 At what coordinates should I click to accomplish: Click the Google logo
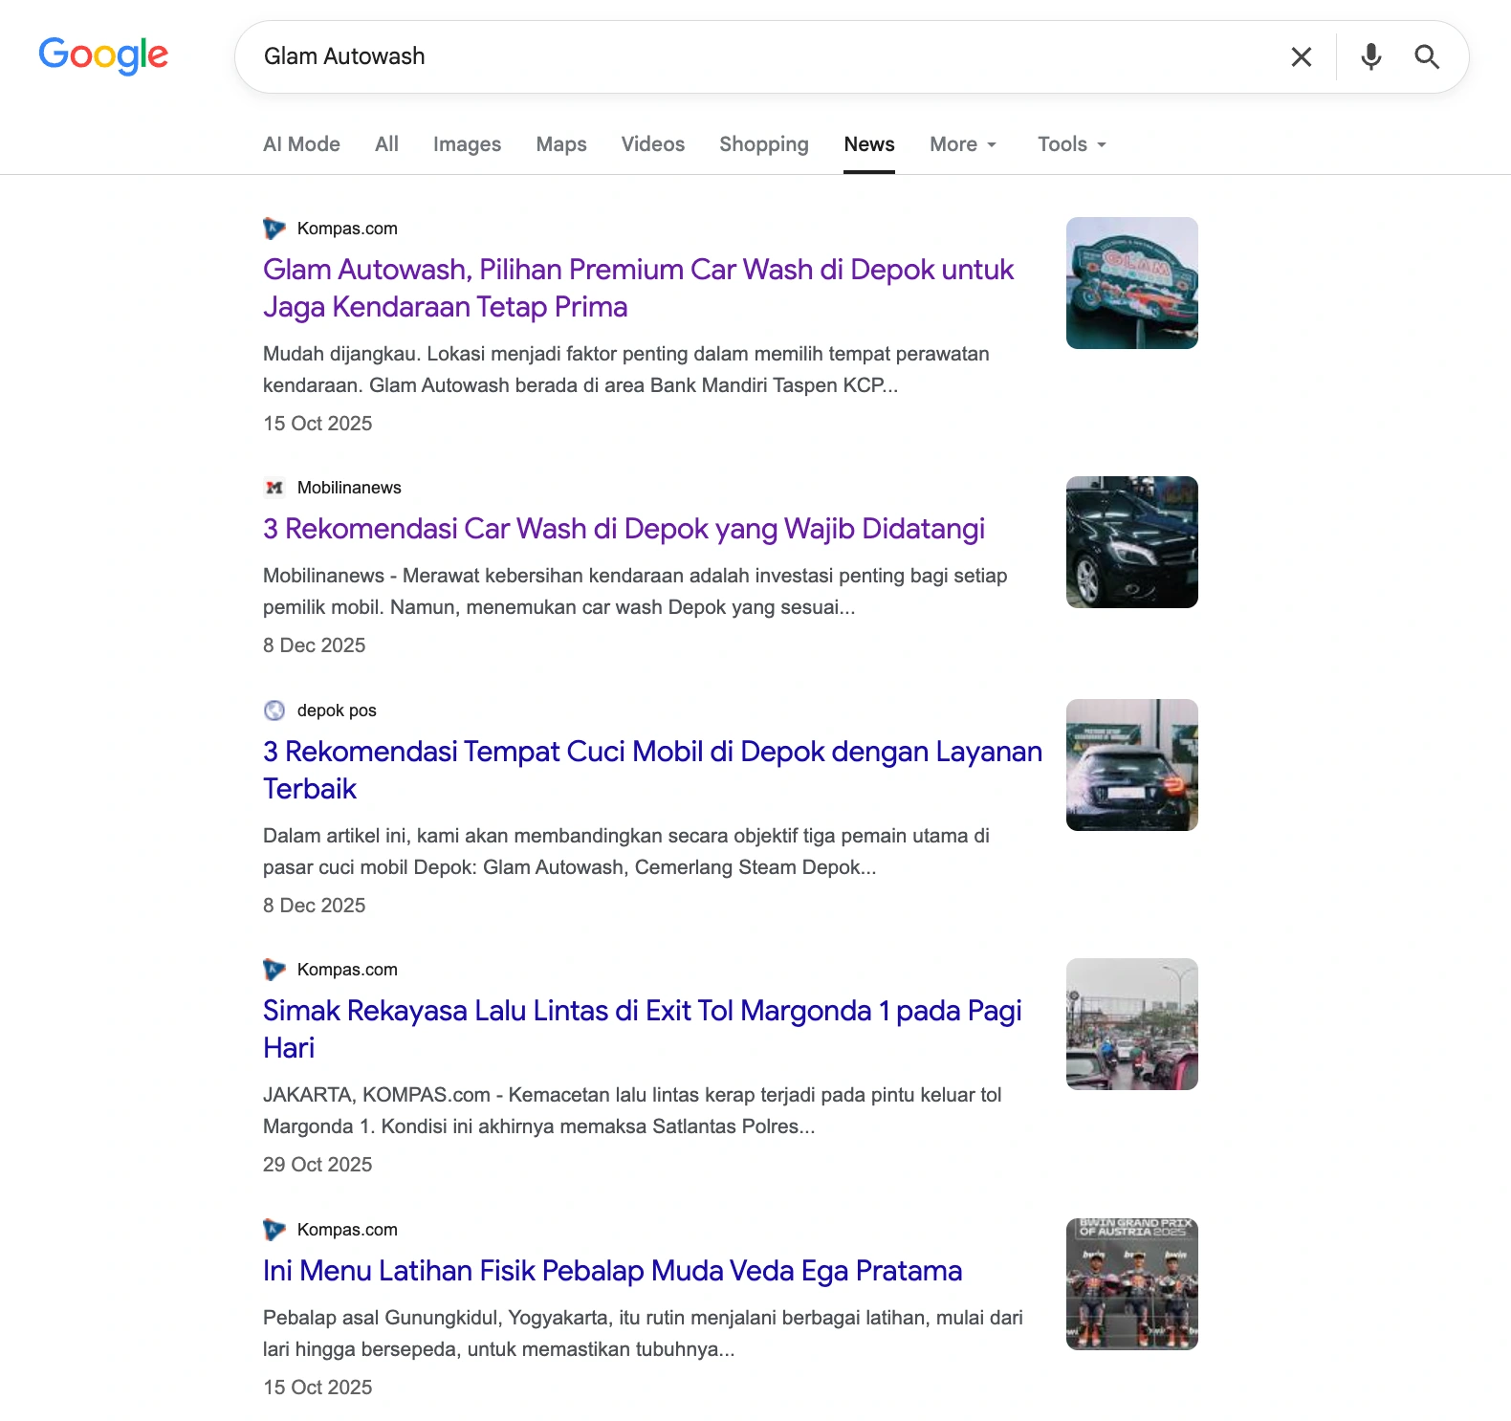(x=103, y=55)
